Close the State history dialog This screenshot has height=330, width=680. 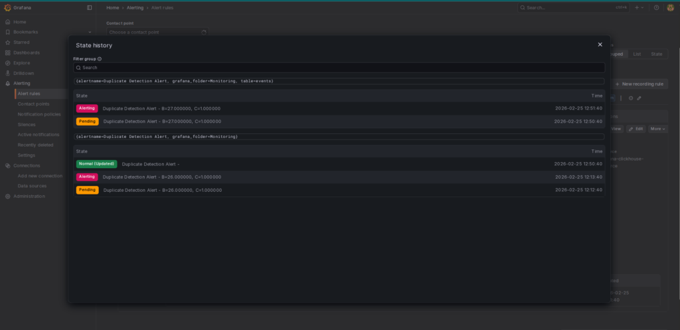600,44
